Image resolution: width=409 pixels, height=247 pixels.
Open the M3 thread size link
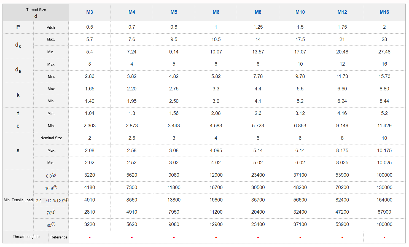[x=90, y=12]
